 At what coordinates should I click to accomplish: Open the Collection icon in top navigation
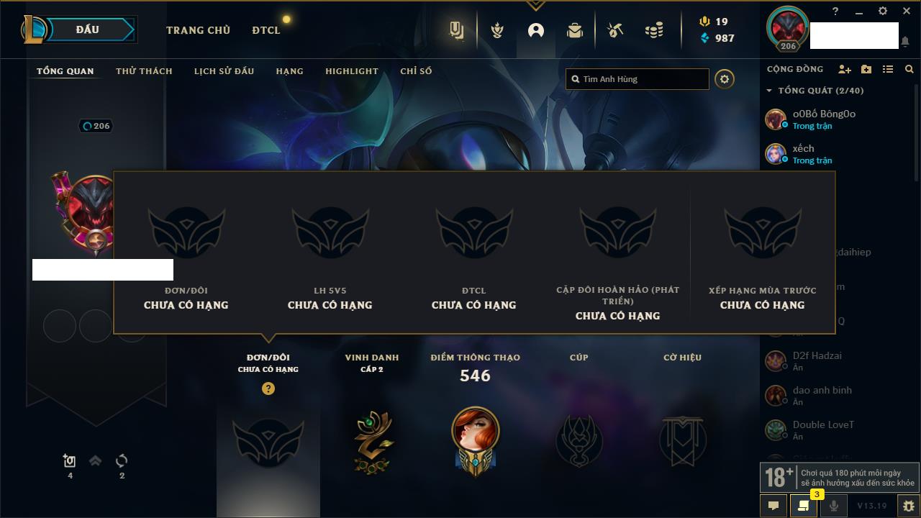click(575, 30)
